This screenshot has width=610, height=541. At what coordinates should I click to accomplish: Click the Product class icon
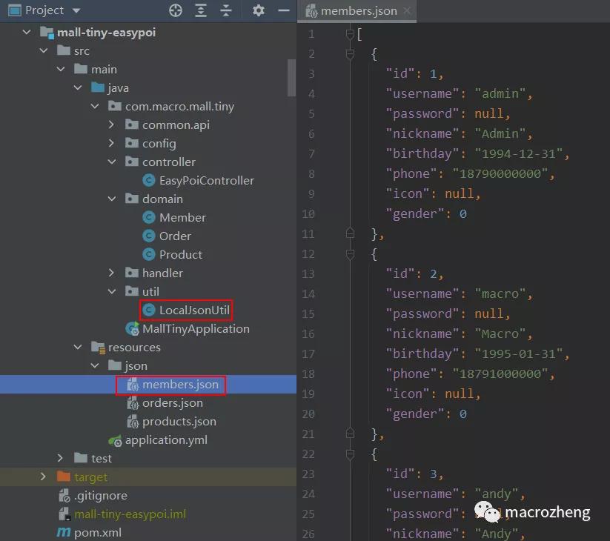(x=150, y=254)
